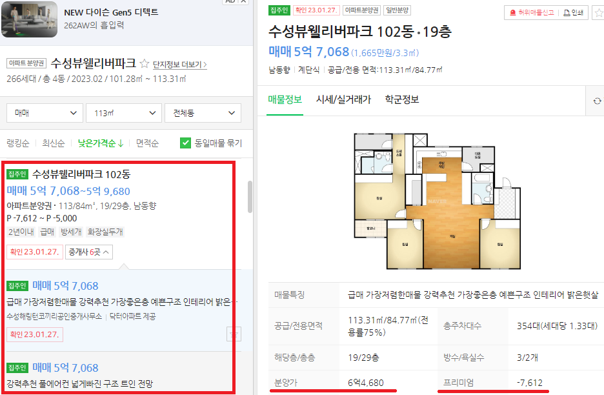604x395 pixels.
Task: Collapse the 중개사 6곳 agent list
Action: point(89,252)
